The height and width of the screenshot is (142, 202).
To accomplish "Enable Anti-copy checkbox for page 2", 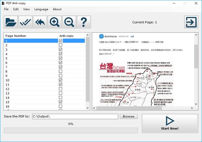I will point(61,45).
